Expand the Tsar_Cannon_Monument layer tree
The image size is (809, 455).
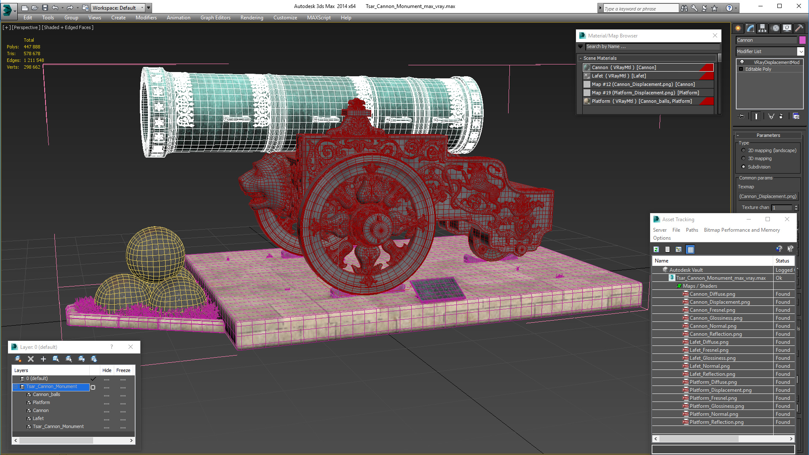click(16, 387)
